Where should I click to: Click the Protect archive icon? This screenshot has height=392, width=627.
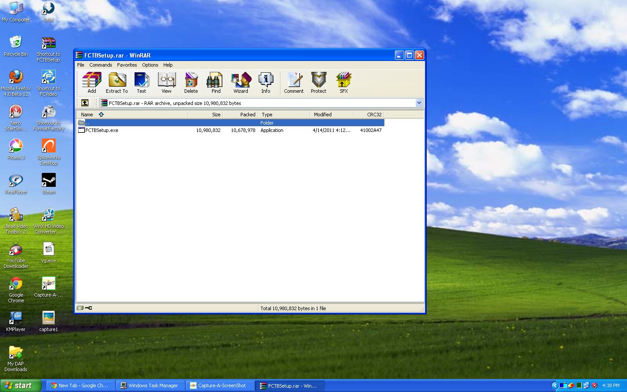pos(318,83)
